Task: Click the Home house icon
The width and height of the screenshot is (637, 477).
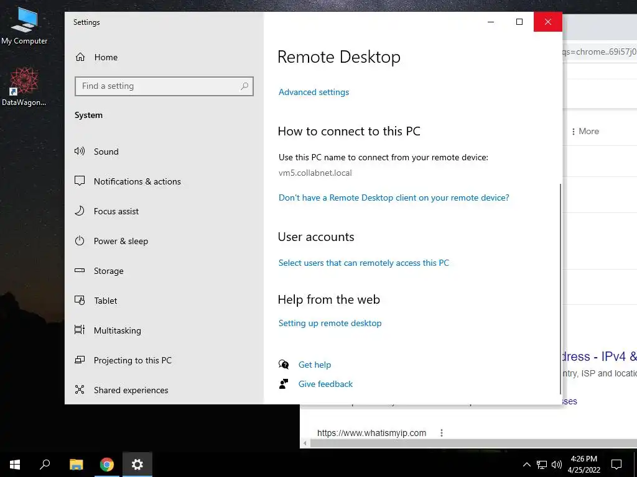Action: point(80,57)
